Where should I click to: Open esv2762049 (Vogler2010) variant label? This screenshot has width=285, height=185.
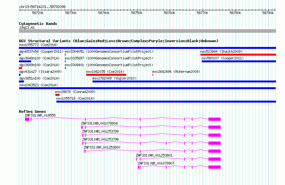(114, 78)
